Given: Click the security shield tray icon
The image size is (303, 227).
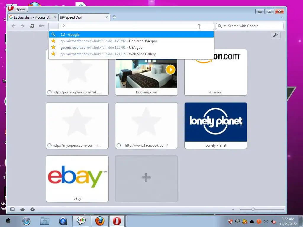Looking at the screenshot, I should pos(230,221).
